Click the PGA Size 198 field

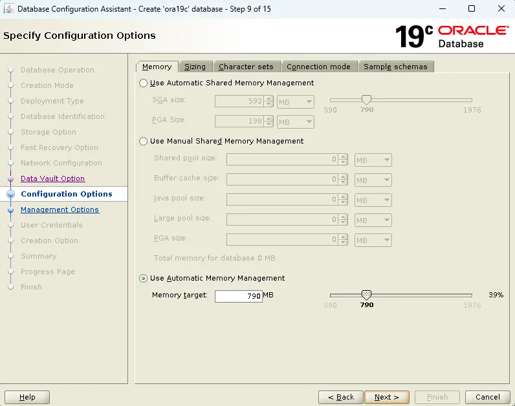click(239, 122)
